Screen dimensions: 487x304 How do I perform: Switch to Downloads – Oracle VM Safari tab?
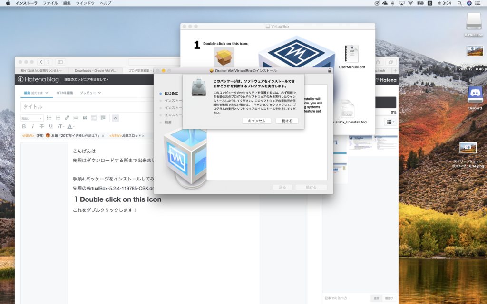point(95,71)
